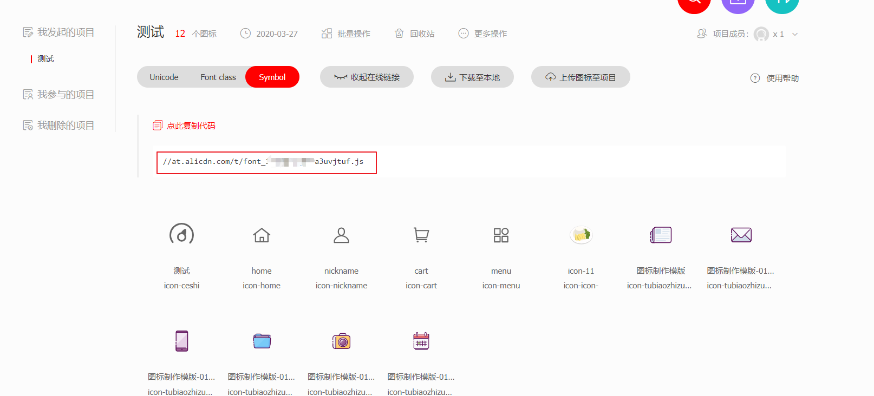Click the icon-icon- label
Viewport: 874px width, 396px height.
[x=581, y=286]
